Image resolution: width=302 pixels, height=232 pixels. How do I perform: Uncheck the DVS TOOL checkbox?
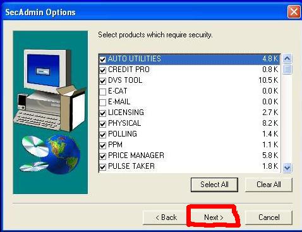coord(102,81)
